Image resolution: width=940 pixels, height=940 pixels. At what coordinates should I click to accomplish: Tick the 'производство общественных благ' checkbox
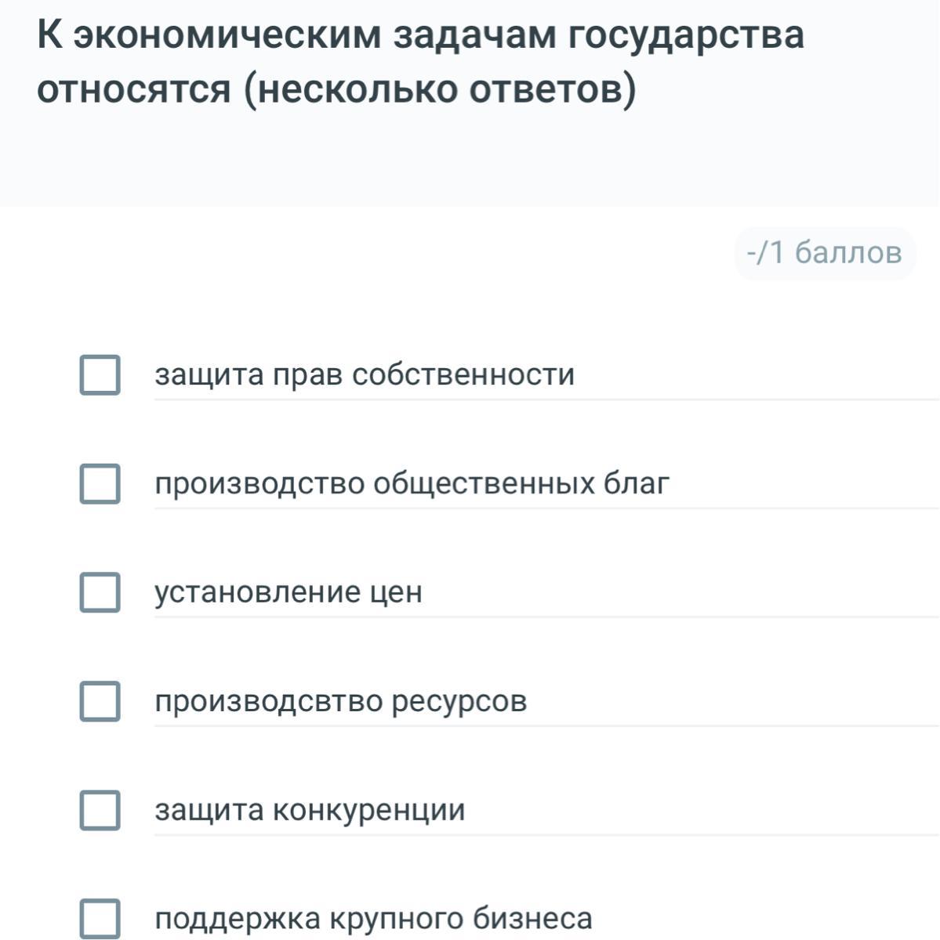click(100, 483)
